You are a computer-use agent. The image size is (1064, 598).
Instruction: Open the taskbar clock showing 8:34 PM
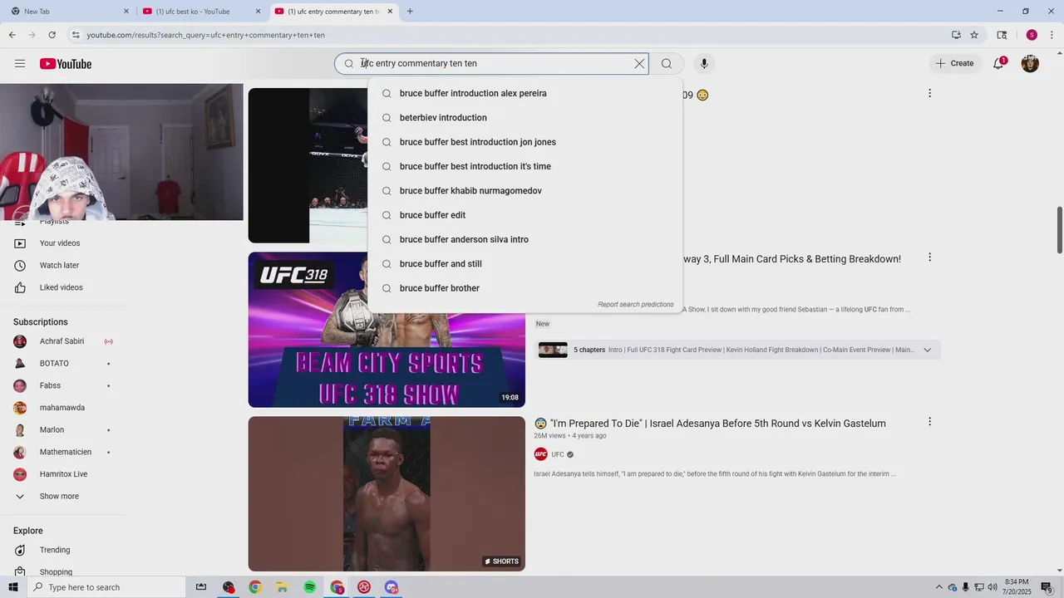point(1017,587)
